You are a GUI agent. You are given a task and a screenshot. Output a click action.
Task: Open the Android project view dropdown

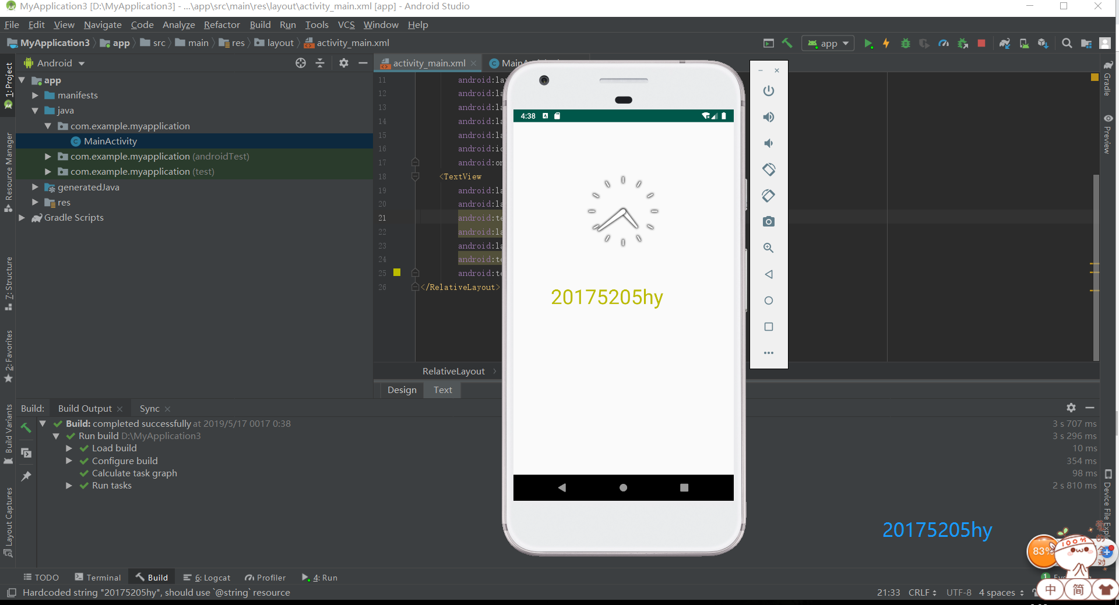tap(54, 63)
